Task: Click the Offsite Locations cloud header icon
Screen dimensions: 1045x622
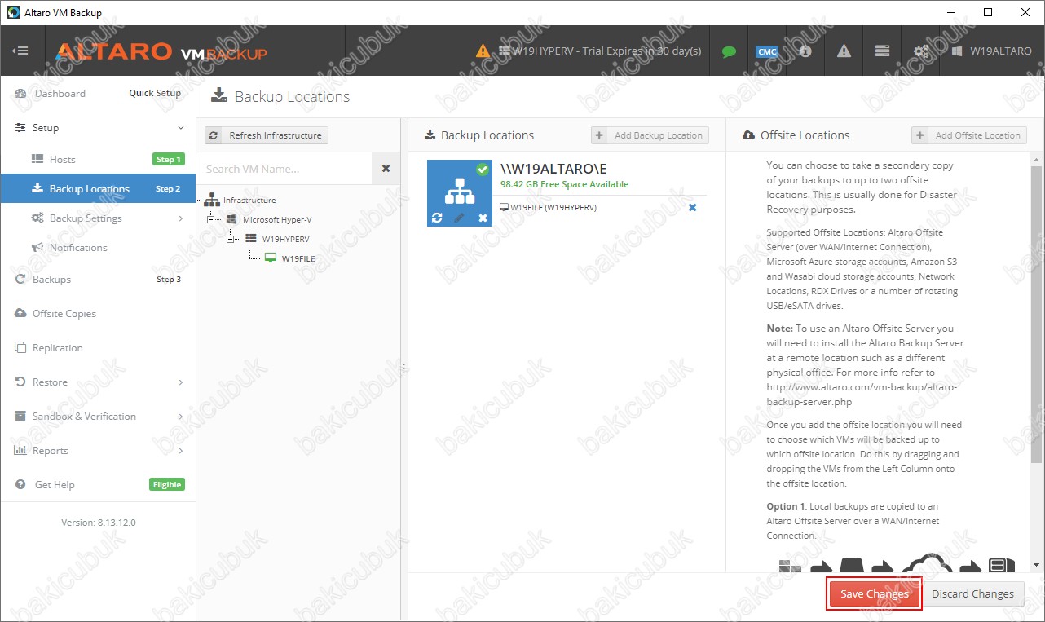Action: click(x=748, y=135)
